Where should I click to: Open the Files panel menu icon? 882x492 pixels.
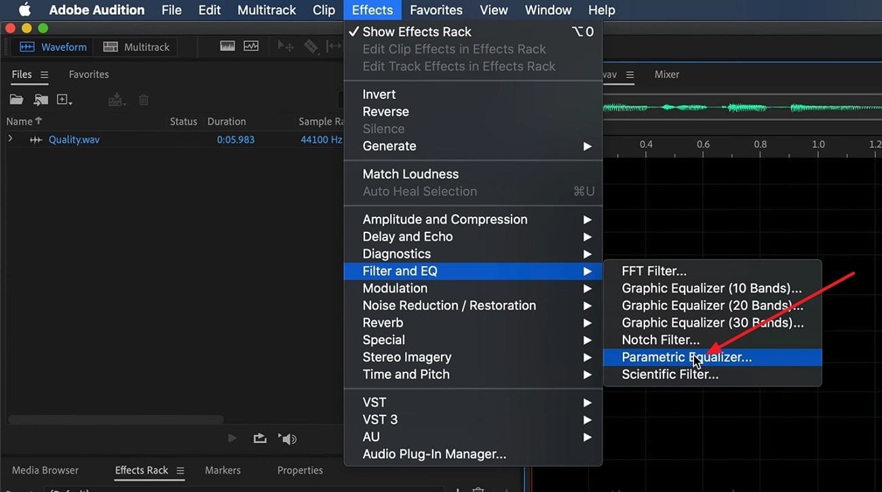(44, 75)
